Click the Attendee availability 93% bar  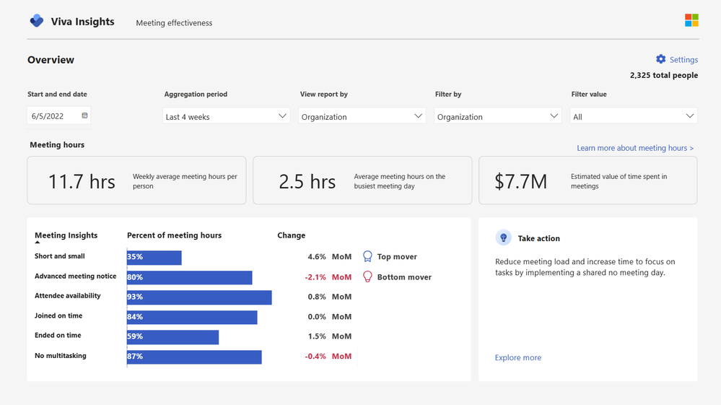click(199, 297)
